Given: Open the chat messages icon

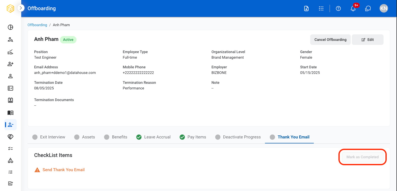Looking at the screenshot, I should tap(368, 8).
